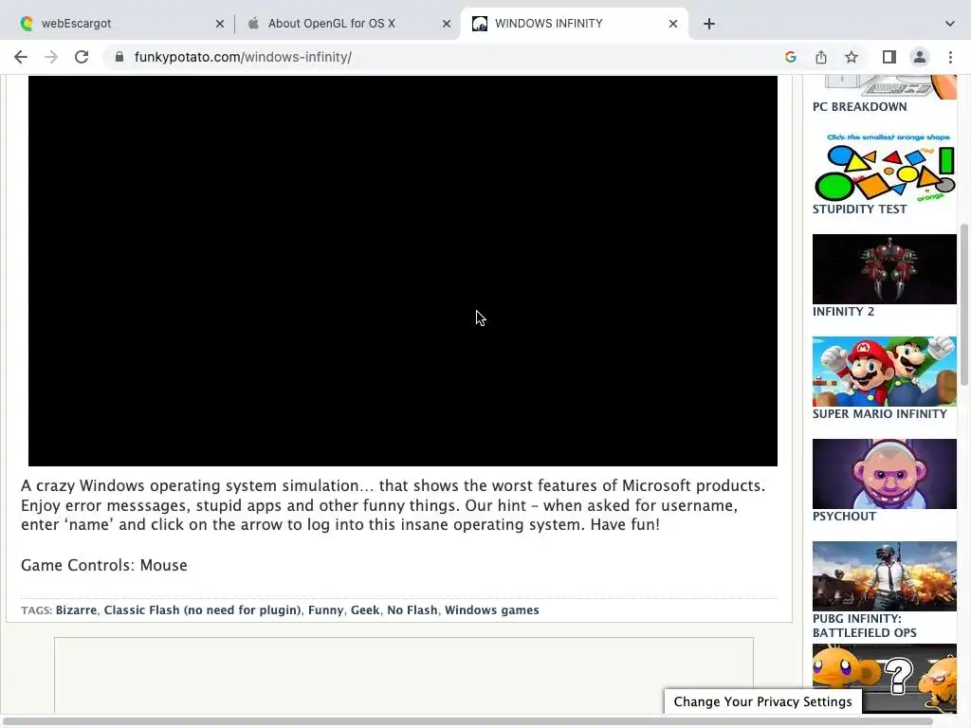Follow the Bizarre tag link
This screenshot has height=728, width=971.
click(76, 610)
